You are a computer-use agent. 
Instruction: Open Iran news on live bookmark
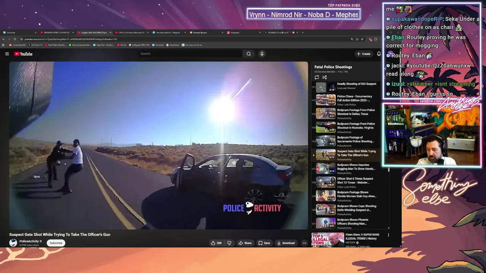193,45
